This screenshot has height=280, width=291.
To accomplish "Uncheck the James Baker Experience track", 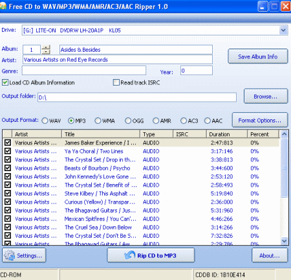I will click(8, 143).
